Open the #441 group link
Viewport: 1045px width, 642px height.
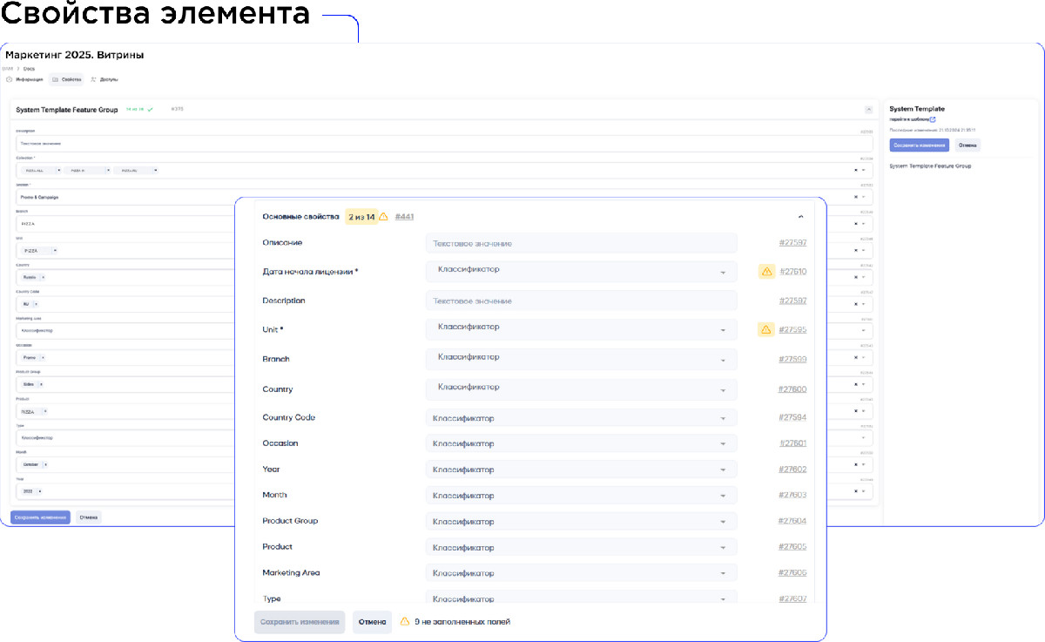click(x=404, y=217)
